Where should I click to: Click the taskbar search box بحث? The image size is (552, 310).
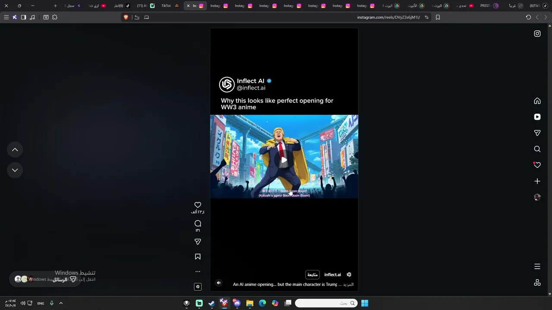[326, 303]
